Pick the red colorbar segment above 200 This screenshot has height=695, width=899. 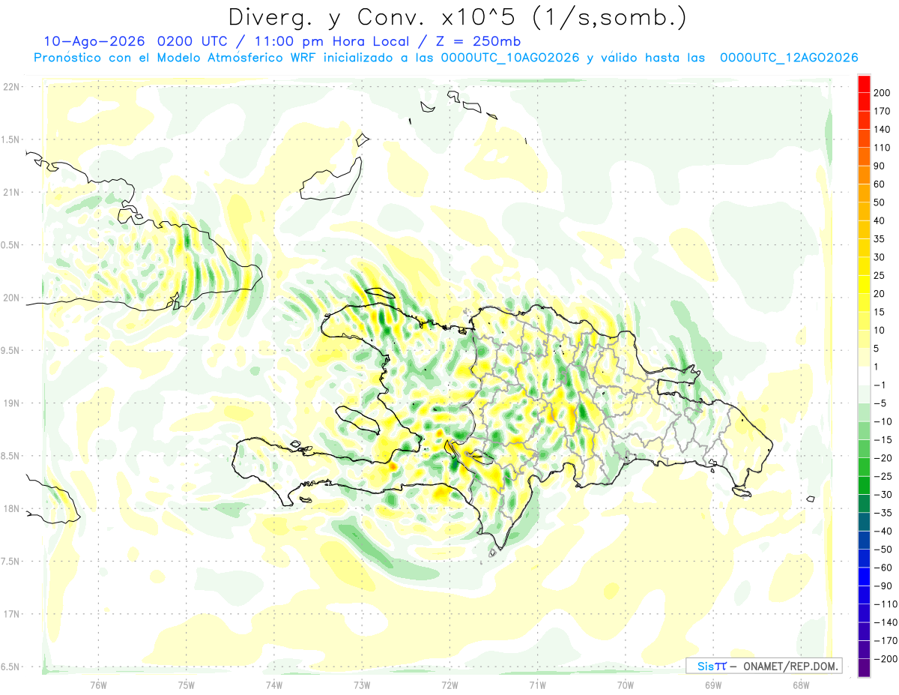864,83
